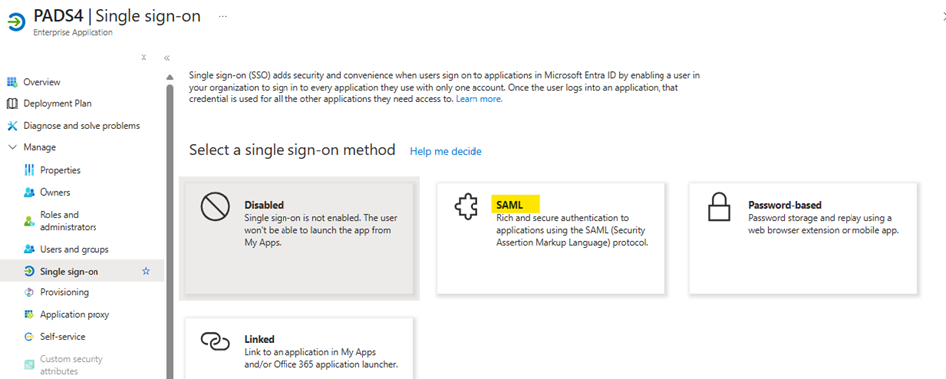The image size is (946, 379).
Task: Click the Linked chain icon
Action: [x=216, y=342]
